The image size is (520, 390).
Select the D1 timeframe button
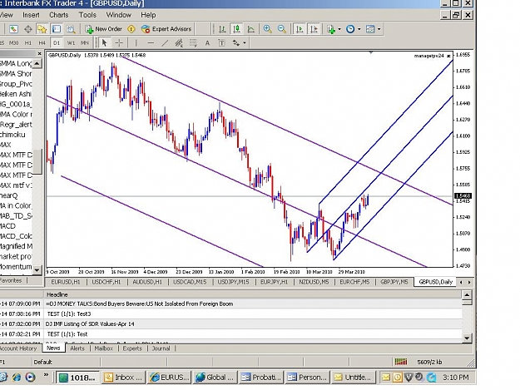(57, 42)
